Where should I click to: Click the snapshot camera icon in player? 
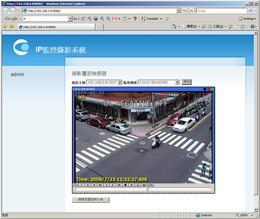click(x=144, y=185)
